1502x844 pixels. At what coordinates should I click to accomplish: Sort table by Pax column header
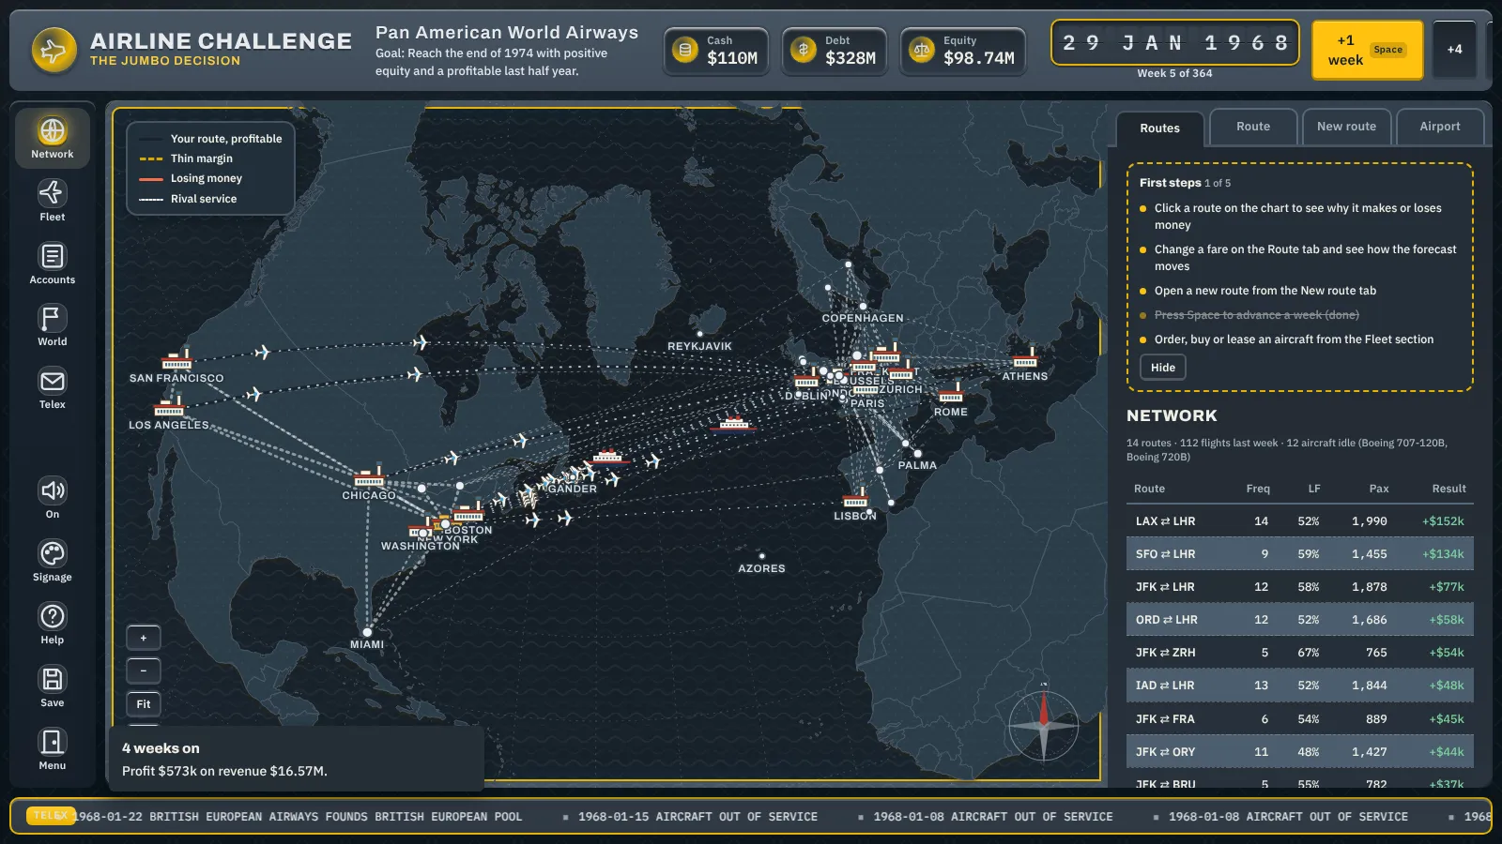coord(1378,489)
